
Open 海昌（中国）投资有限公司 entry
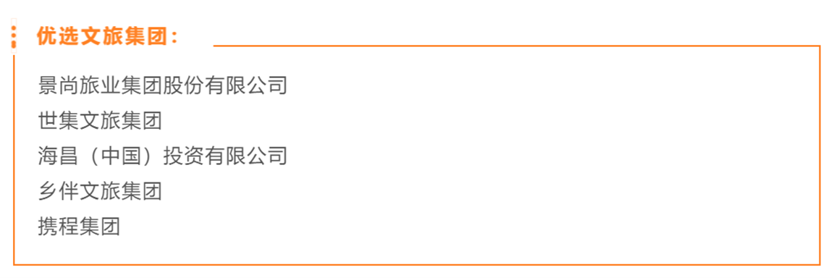[x=163, y=156]
